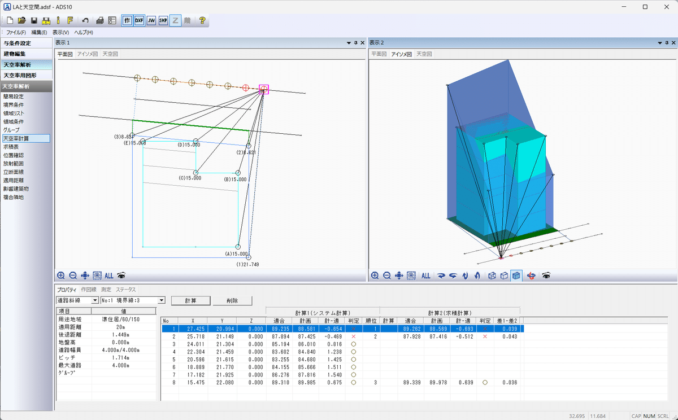Switch 表示2 to the 天空図 tab

click(x=424, y=54)
